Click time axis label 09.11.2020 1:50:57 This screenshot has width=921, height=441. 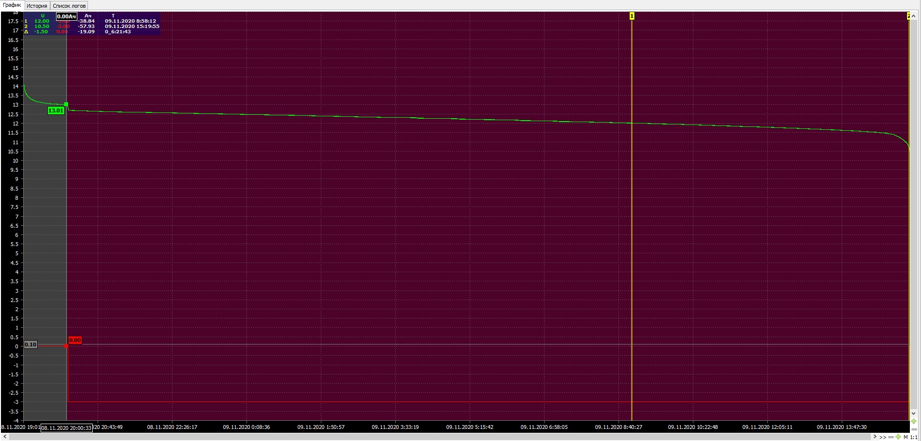[321, 427]
